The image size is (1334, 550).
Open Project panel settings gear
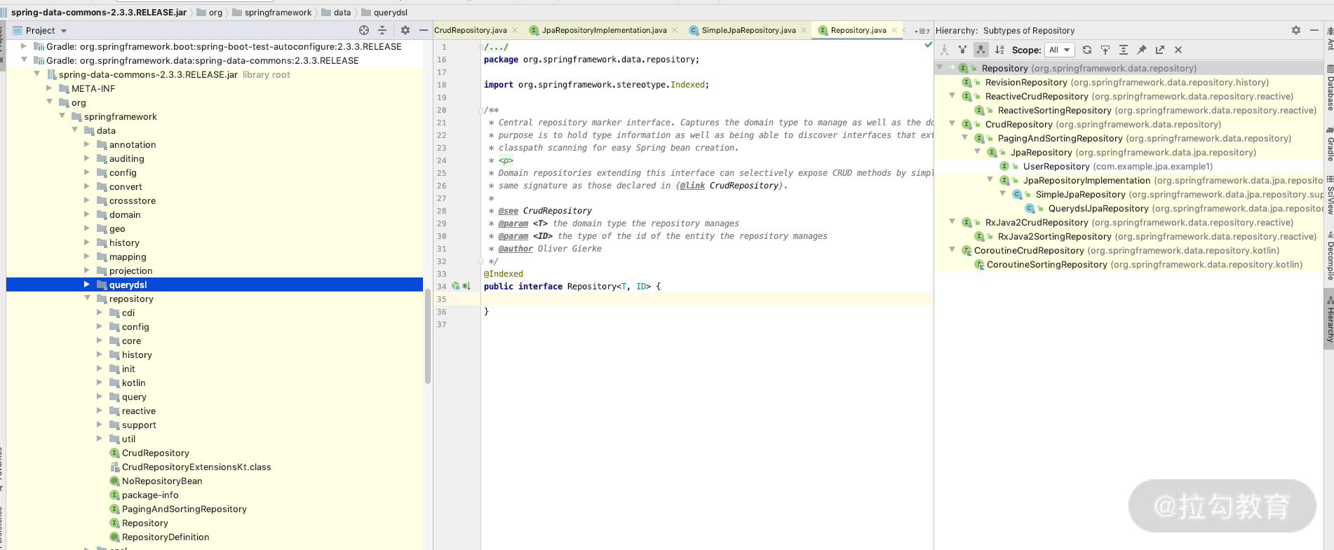pyautogui.click(x=405, y=30)
